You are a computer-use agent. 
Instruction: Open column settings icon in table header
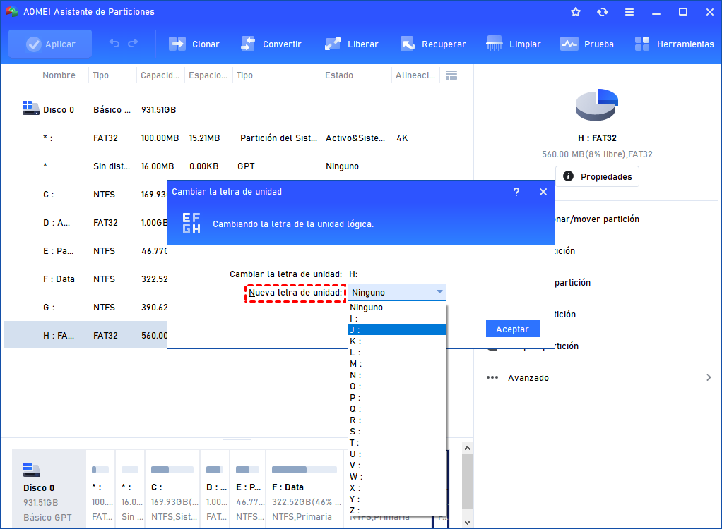pyautogui.click(x=451, y=75)
